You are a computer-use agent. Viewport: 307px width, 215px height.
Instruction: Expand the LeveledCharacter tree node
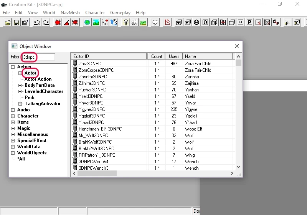pos(20,91)
